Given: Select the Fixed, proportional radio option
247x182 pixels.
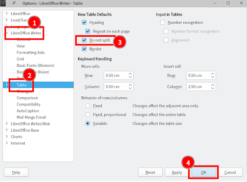Looking at the screenshot, I should click(88, 115).
